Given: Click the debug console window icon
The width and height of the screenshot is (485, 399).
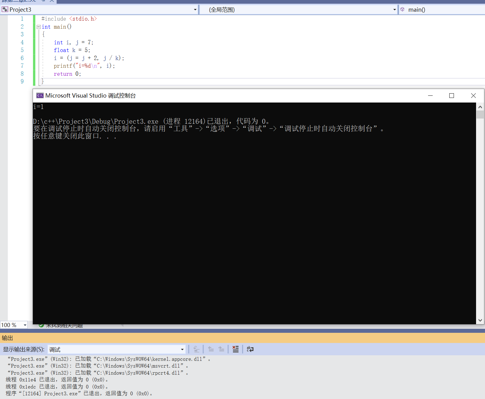Looking at the screenshot, I should tap(40, 96).
